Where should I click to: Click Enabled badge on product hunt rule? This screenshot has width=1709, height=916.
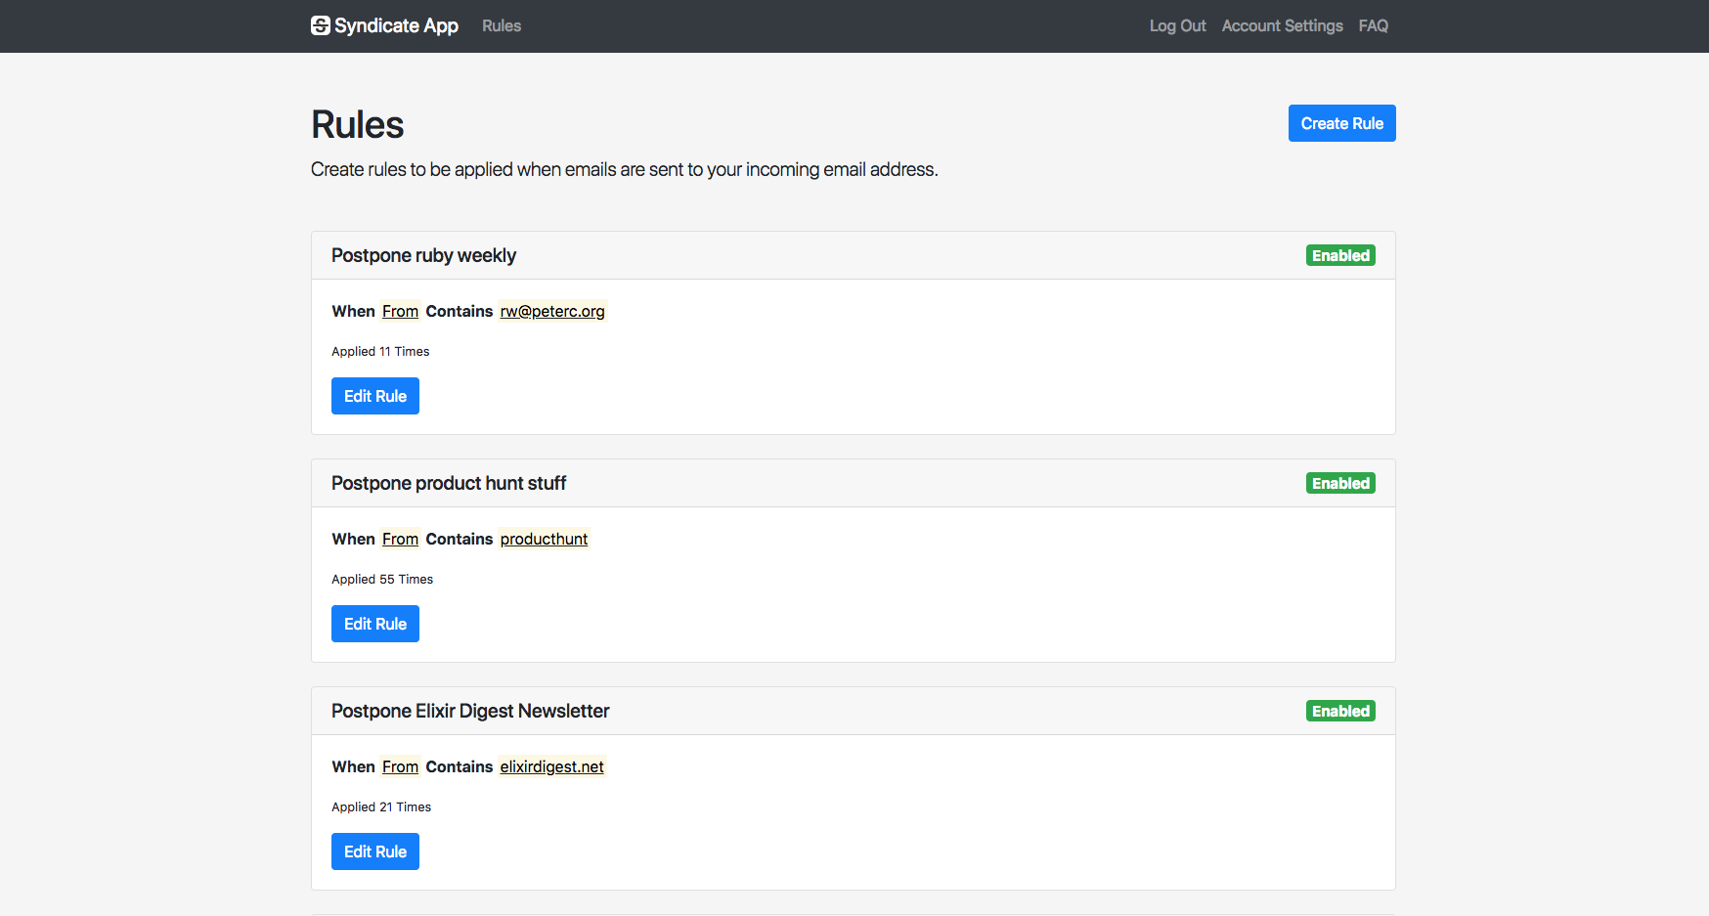[1340, 483]
